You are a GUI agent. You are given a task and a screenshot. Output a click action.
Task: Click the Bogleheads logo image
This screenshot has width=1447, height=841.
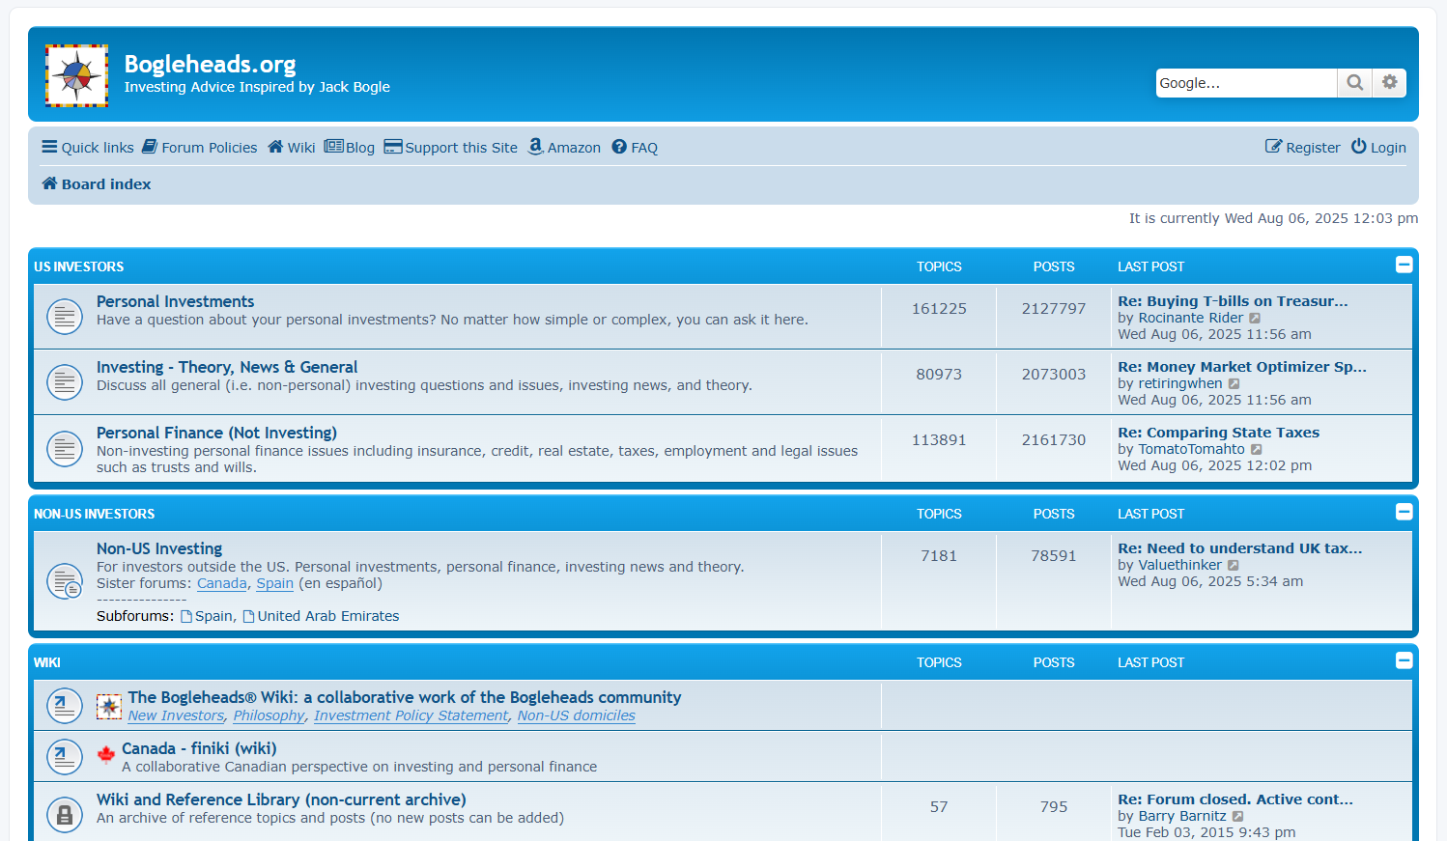[x=76, y=75]
